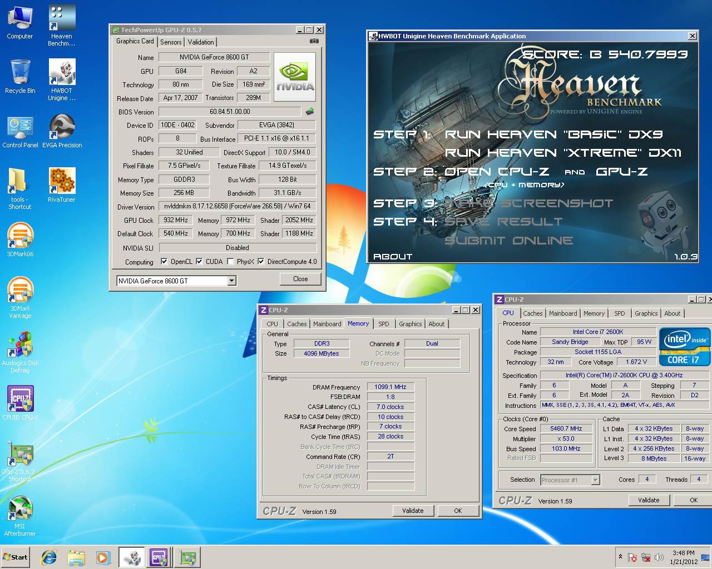
Task: Expand the Processor #1 selection dropdown
Action: pos(595,480)
